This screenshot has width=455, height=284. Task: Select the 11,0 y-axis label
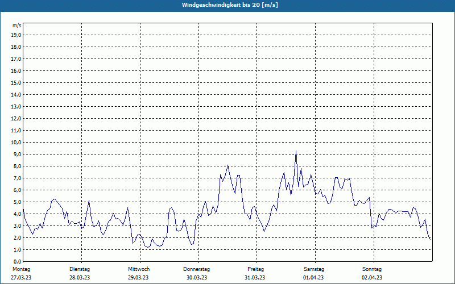point(16,131)
